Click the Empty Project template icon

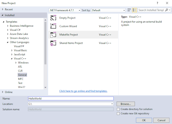click(x=53, y=18)
